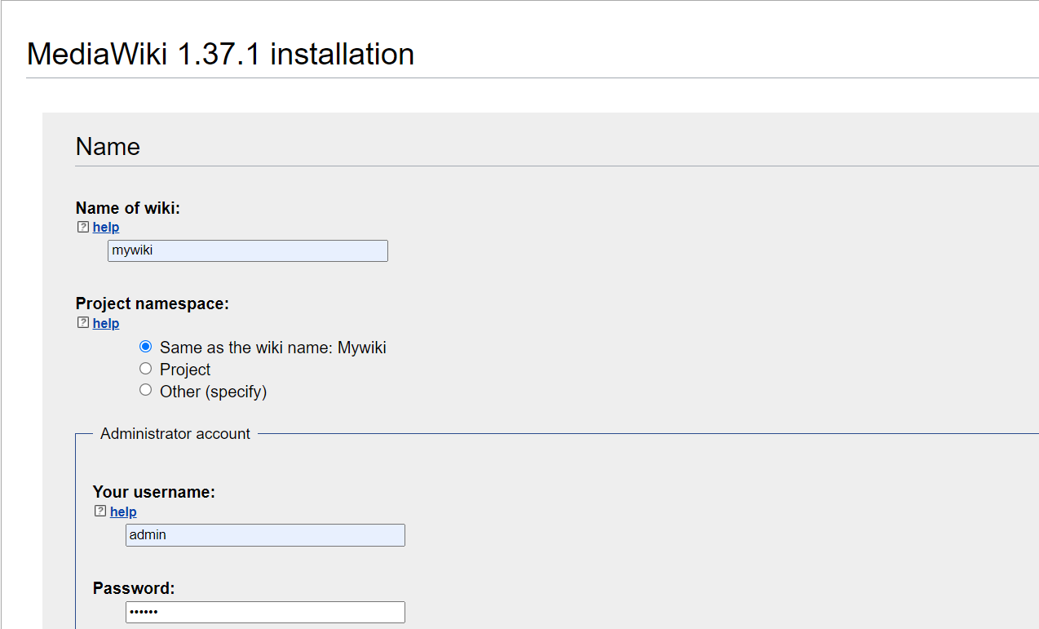
Task: Click the help icon beside Your username
Action: click(x=100, y=512)
